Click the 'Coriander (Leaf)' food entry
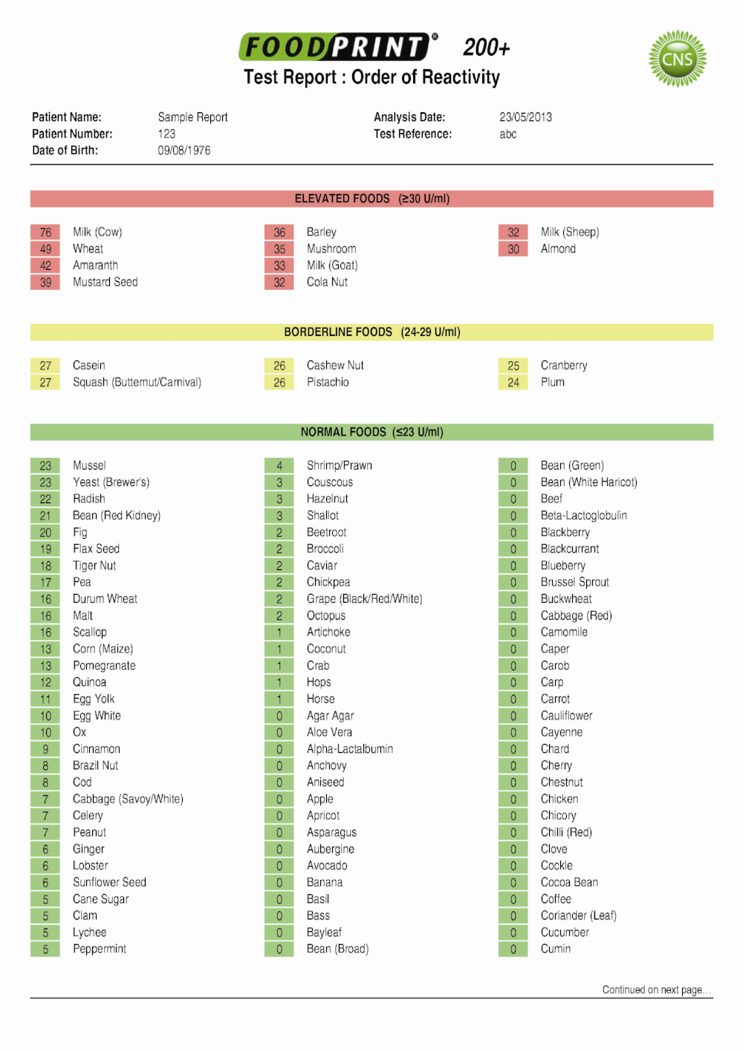Screen dimensions: 743x1051 578,916
